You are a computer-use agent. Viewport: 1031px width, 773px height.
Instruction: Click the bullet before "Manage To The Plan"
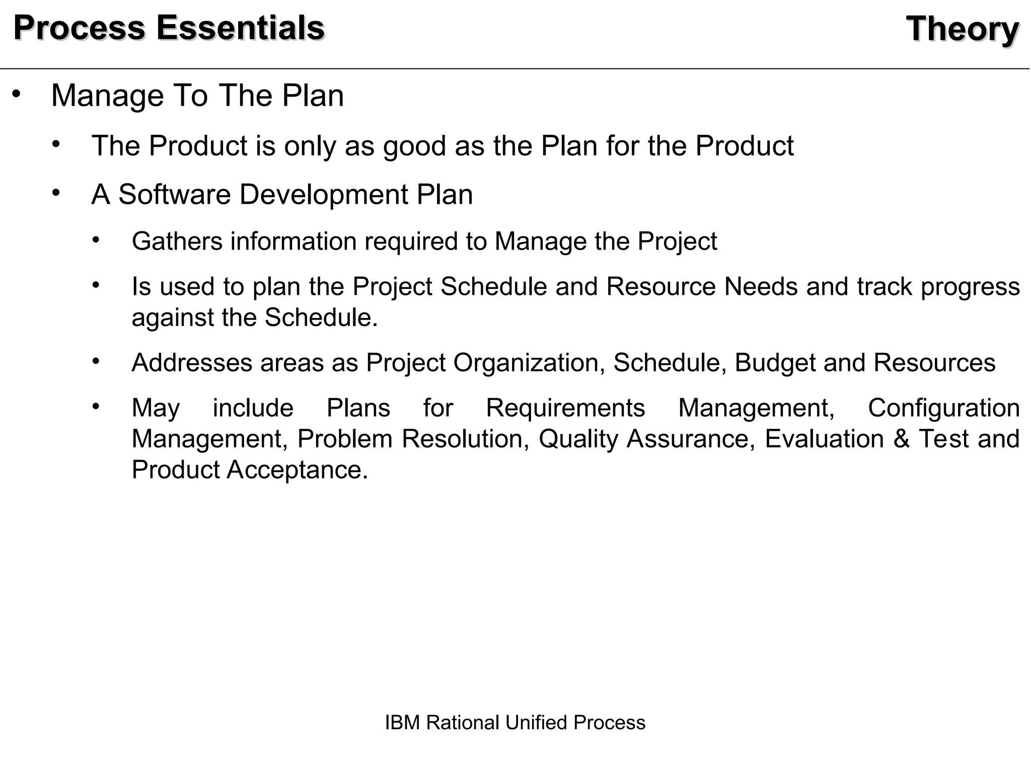[17, 94]
